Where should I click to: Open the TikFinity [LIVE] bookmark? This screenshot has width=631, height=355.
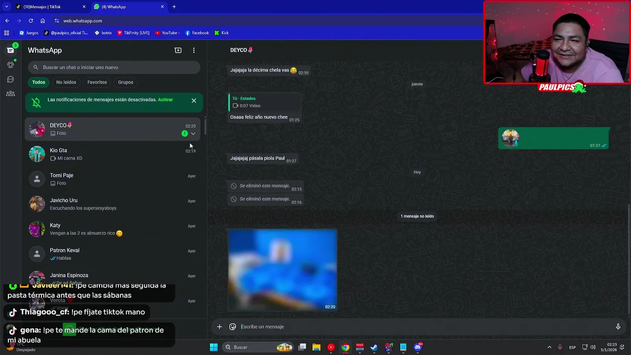134,33
